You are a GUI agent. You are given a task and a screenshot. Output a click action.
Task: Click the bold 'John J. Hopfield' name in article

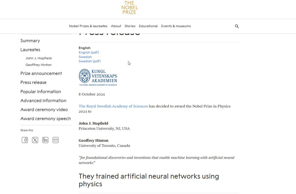[x=93, y=123]
